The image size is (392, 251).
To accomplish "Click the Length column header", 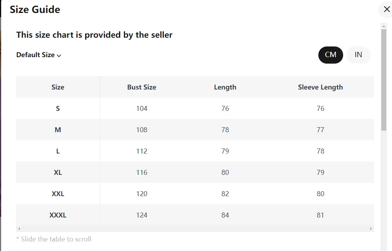I will pos(225,87).
